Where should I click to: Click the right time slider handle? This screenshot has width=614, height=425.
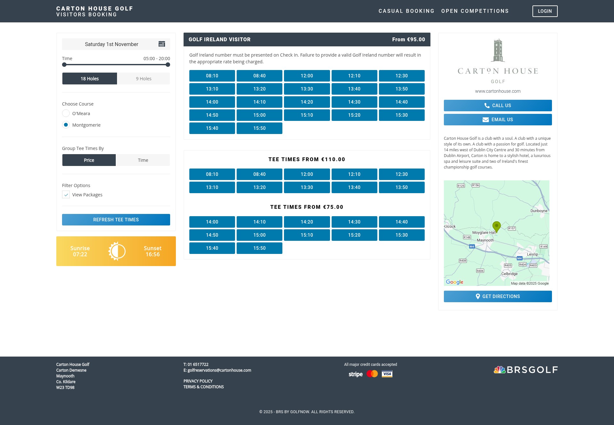pos(168,65)
